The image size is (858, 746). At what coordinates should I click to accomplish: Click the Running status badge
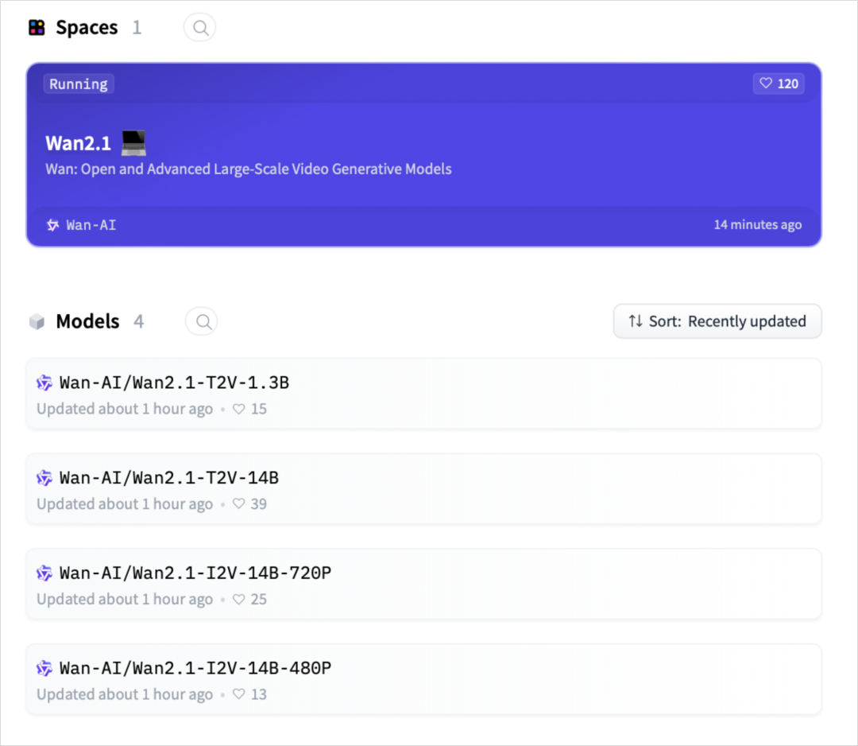click(79, 84)
